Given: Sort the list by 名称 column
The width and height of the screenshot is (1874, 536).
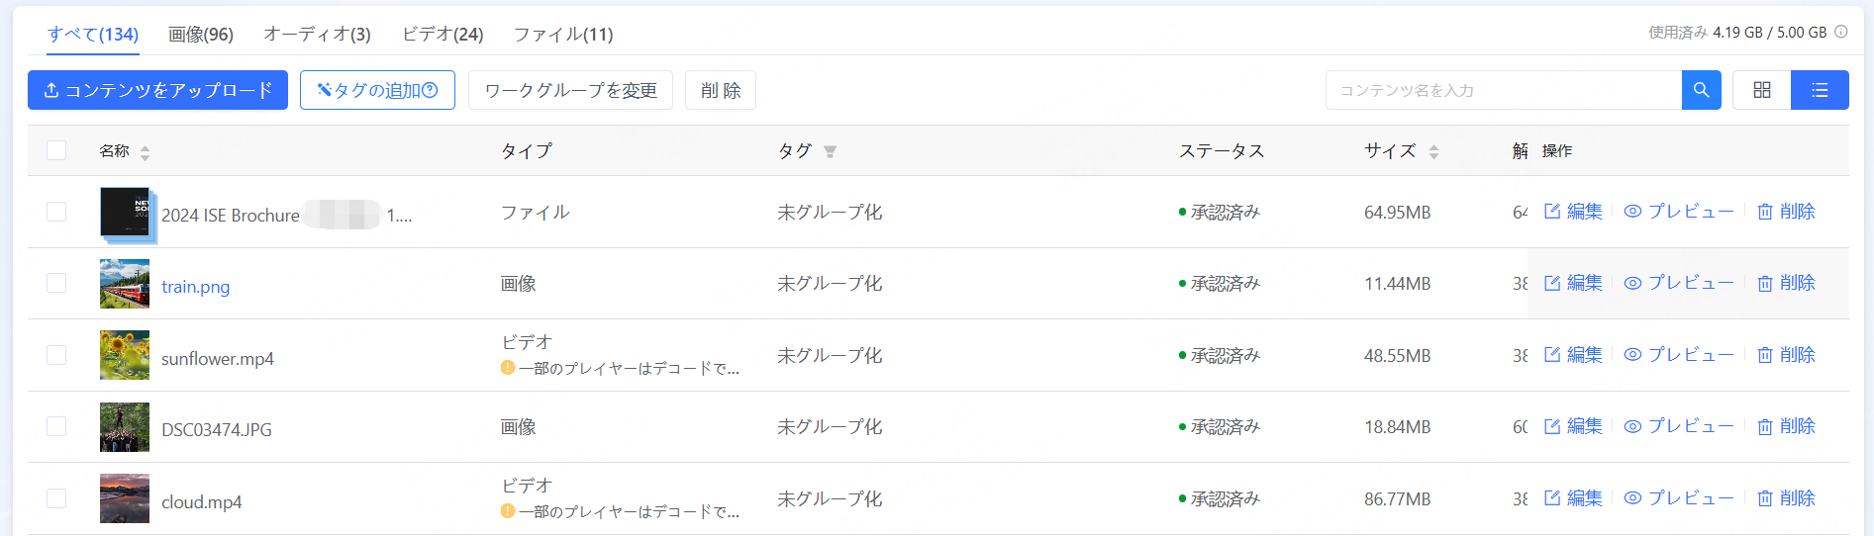Looking at the screenshot, I should [x=146, y=152].
